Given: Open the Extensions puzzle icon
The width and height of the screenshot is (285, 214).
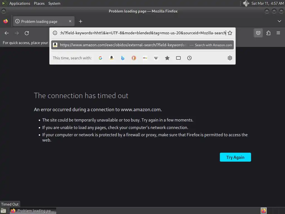Looking at the screenshot, I should pos(268,33).
